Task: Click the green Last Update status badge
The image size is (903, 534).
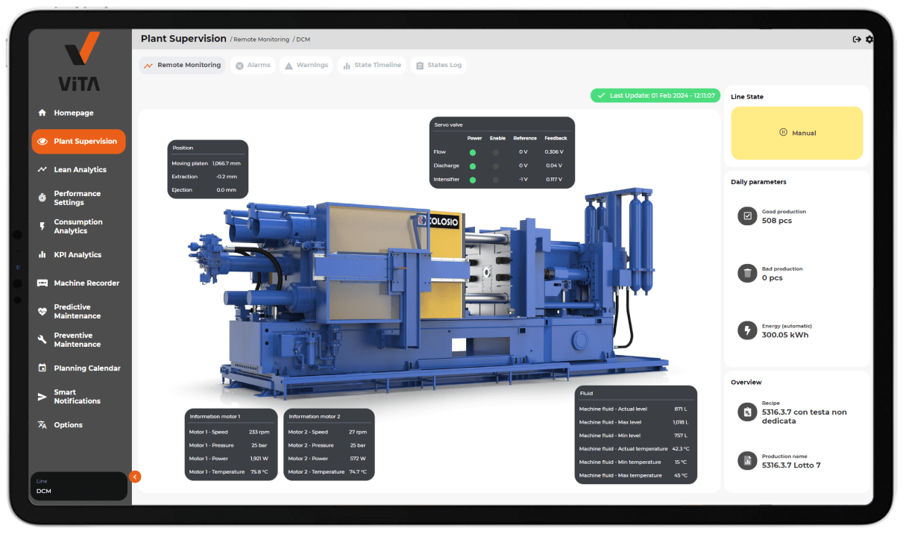Action: pos(655,95)
